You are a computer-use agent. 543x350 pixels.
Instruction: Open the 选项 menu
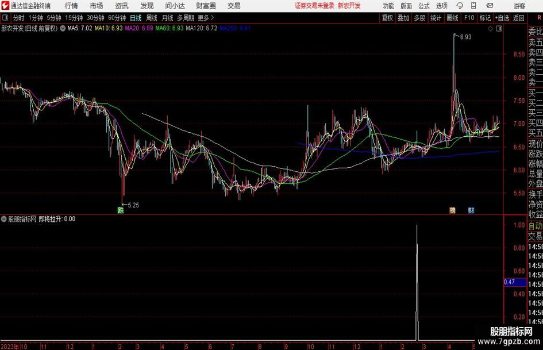(441, 6)
